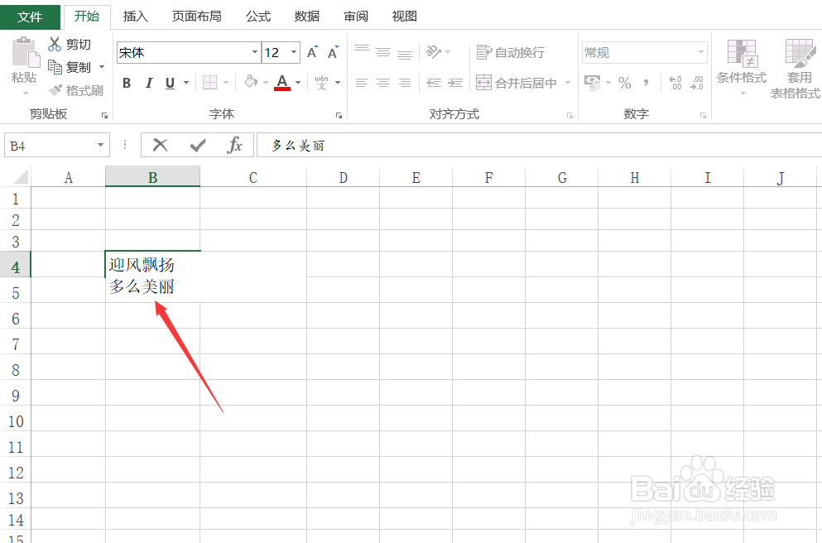The height and width of the screenshot is (543, 822).
Task: Switch to the 视图 View tab
Action: 405,17
